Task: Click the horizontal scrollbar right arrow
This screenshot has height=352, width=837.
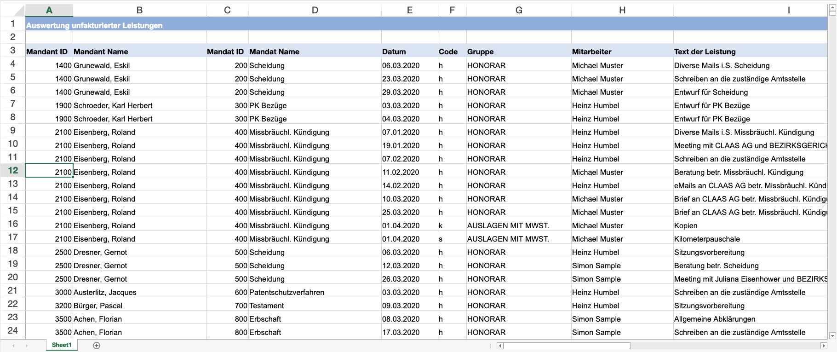Action: click(824, 346)
